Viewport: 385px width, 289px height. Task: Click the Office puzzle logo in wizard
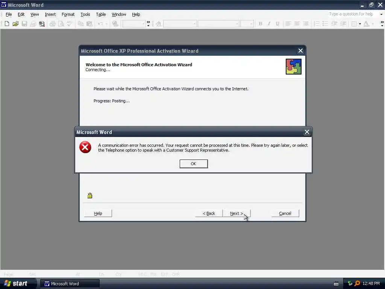tap(293, 66)
